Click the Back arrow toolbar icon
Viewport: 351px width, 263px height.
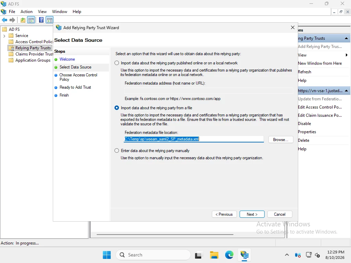(4, 20)
